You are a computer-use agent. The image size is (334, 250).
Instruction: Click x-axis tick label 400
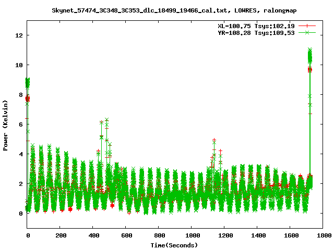(94, 235)
